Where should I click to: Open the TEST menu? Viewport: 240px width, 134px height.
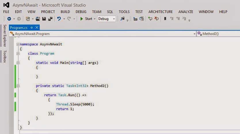139,12
